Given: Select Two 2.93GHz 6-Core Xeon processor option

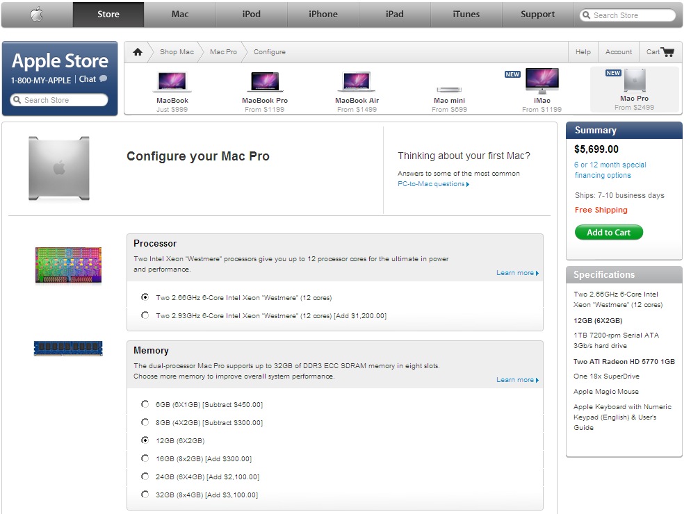Looking at the screenshot, I should [x=145, y=315].
